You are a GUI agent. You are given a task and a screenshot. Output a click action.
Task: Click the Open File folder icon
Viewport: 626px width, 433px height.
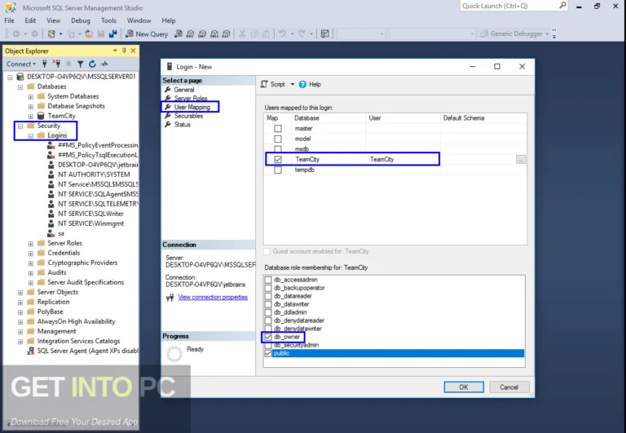[x=89, y=34]
